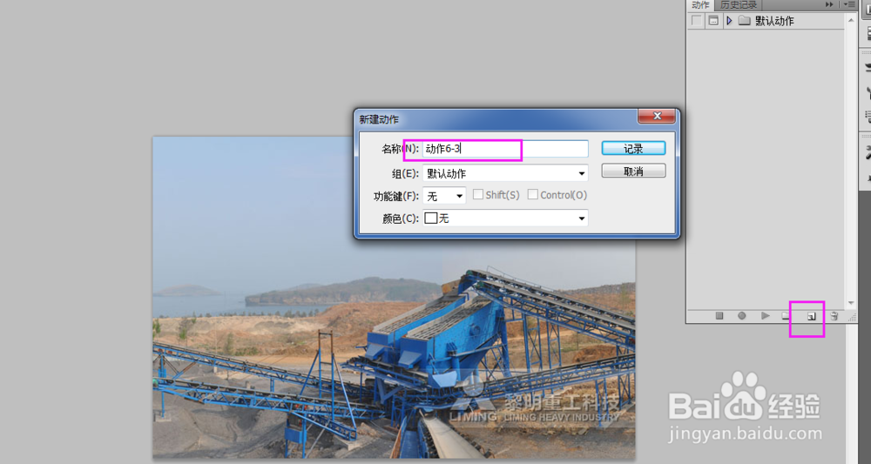Viewport: 871px width, 464px height.
Task: Toggle the dialog on/off box for 默认动作
Action: click(714, 21)
